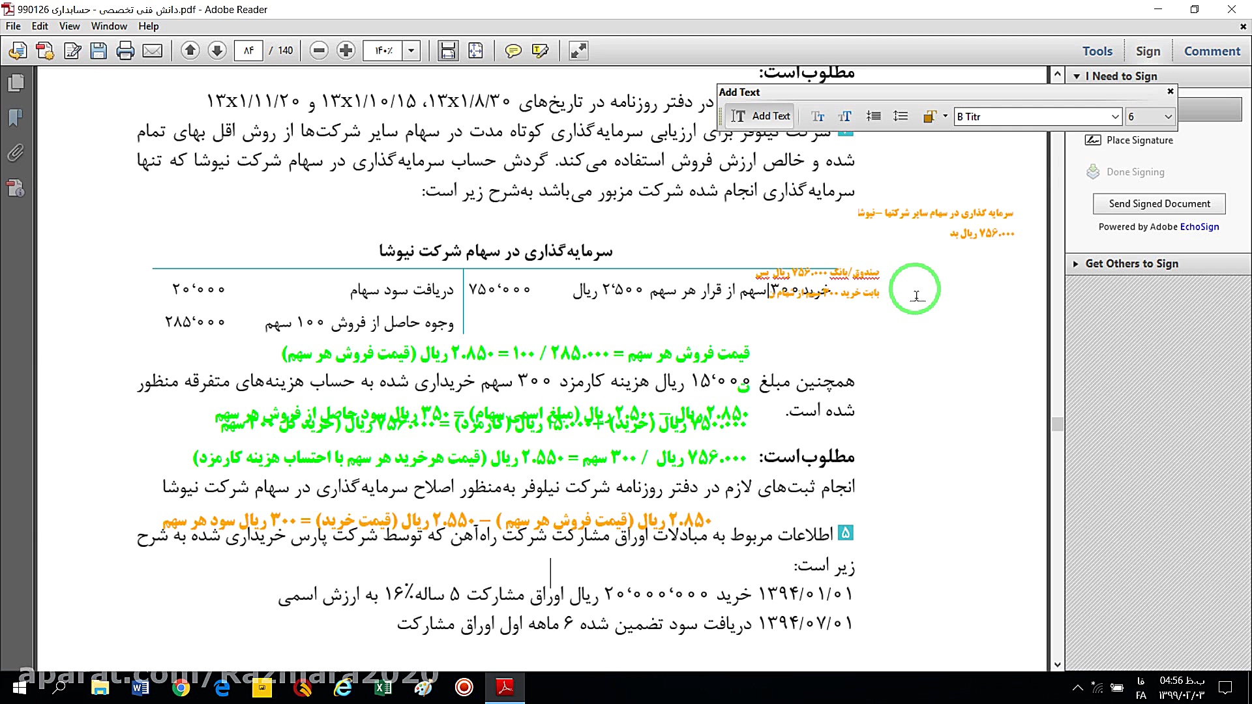1252x704 pixels.
Task: Go to previous page arrow
Action: [x=190, y=51]
